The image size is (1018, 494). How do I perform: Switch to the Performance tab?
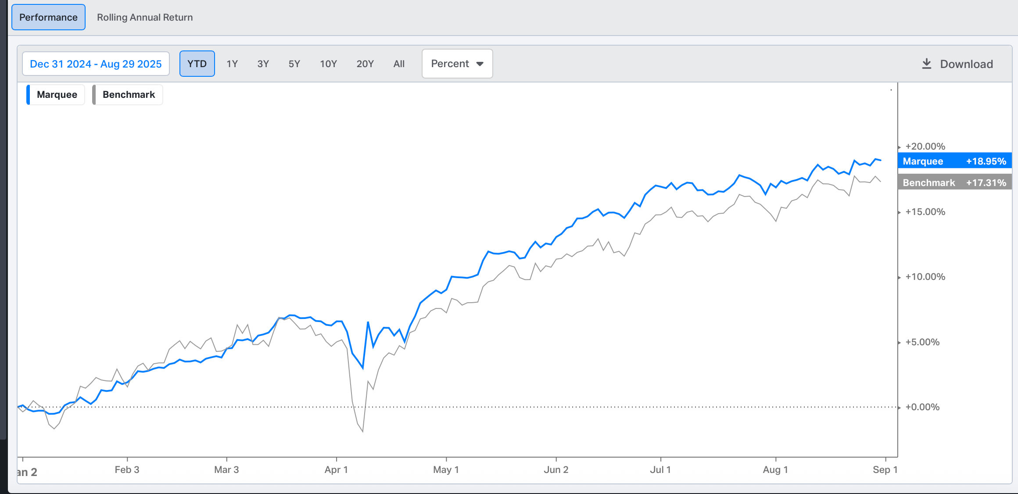48,18
